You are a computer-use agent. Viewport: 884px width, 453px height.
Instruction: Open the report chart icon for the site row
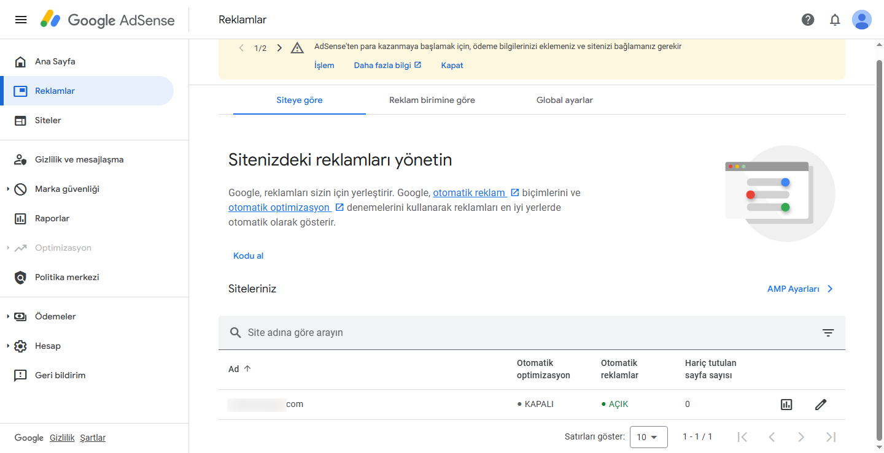click(x=786, y=405)
